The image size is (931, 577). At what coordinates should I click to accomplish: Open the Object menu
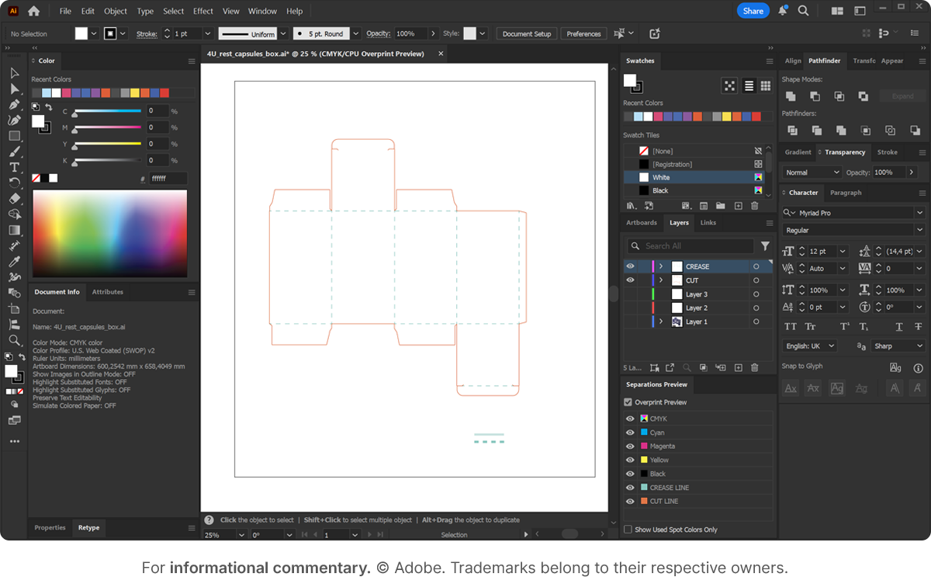coord(116,11)
